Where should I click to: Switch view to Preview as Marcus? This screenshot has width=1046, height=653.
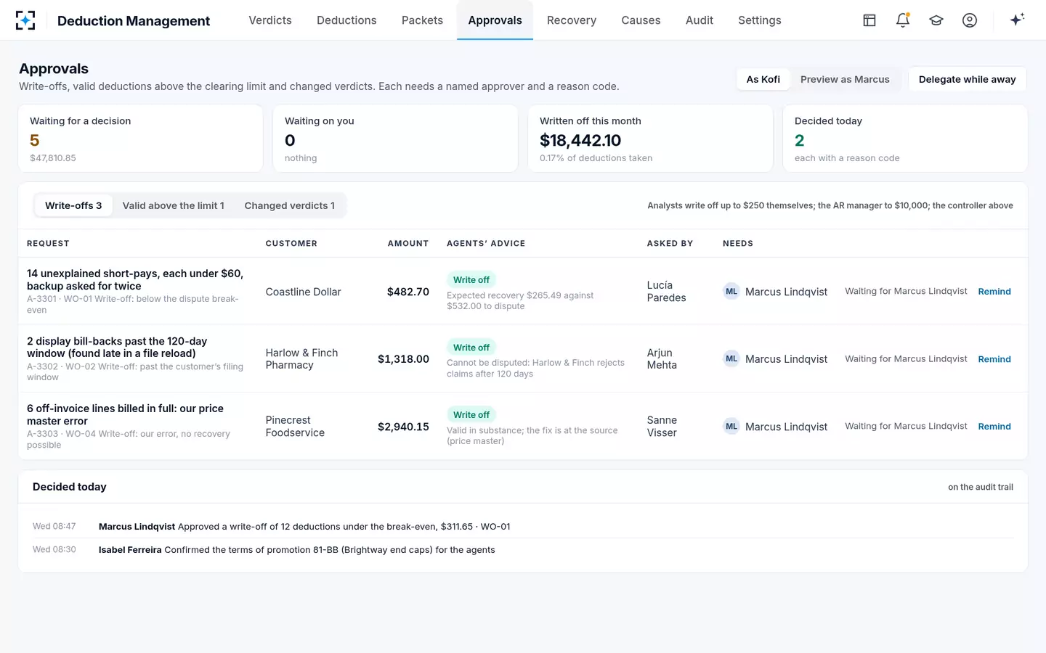845,79
